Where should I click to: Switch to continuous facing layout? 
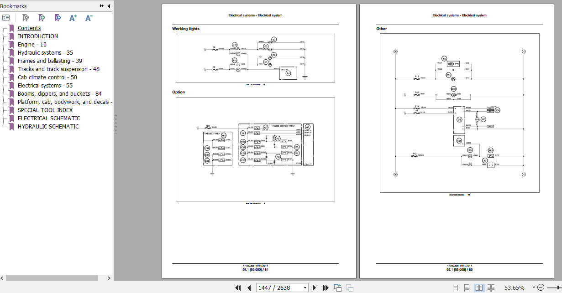(491, 288)
